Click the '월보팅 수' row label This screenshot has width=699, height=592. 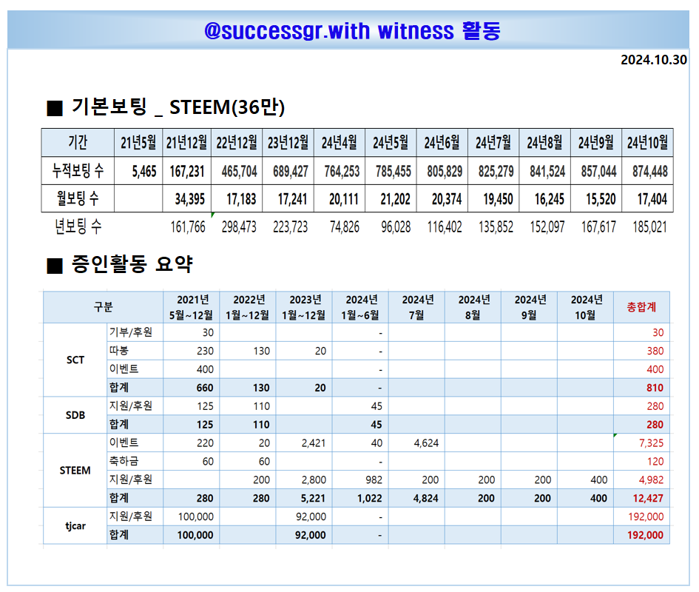(78, 198)
